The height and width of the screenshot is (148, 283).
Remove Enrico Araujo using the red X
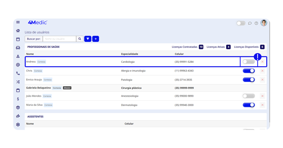coord(262,80)
